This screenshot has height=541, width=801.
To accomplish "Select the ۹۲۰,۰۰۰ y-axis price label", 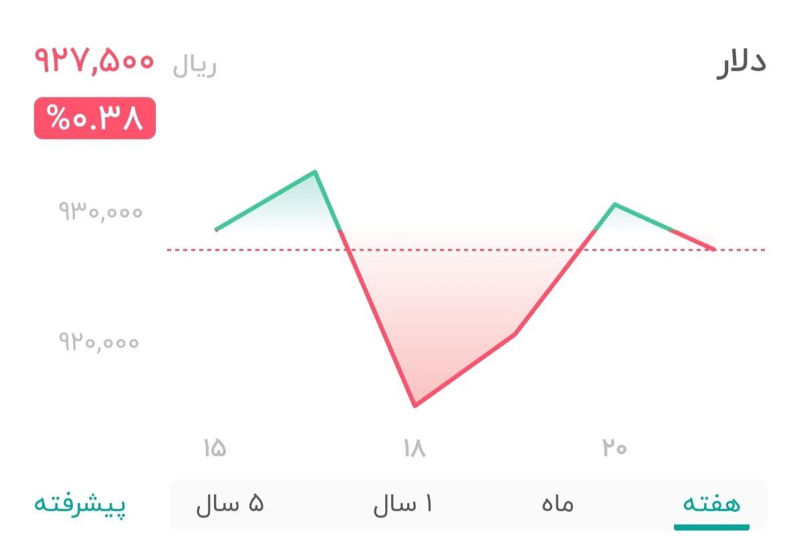I will pos(100,342).
